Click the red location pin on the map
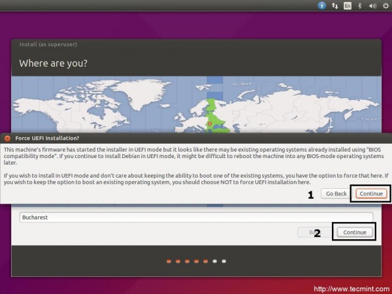The image size is (392, 294). 210,123
